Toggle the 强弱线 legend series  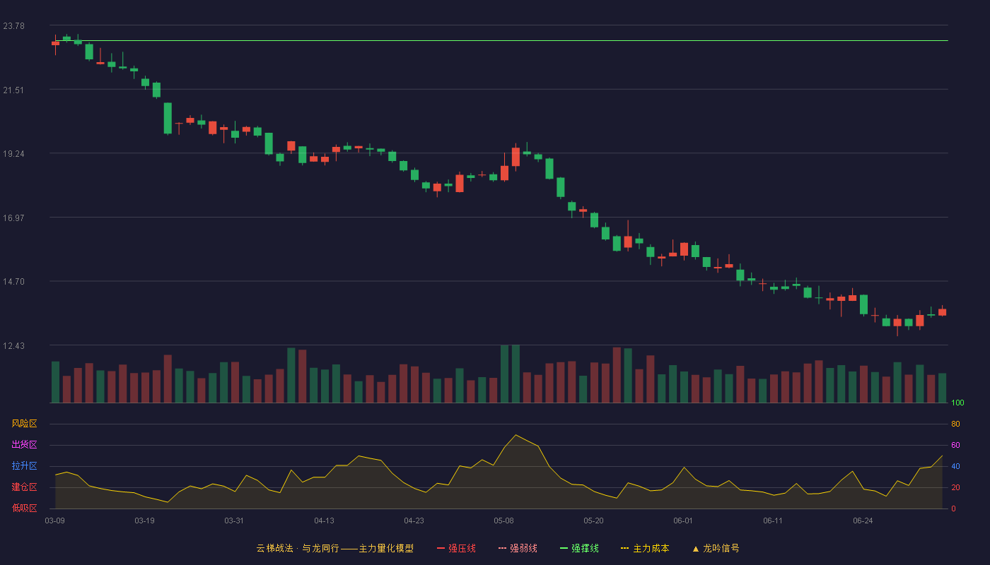[518, 548]
